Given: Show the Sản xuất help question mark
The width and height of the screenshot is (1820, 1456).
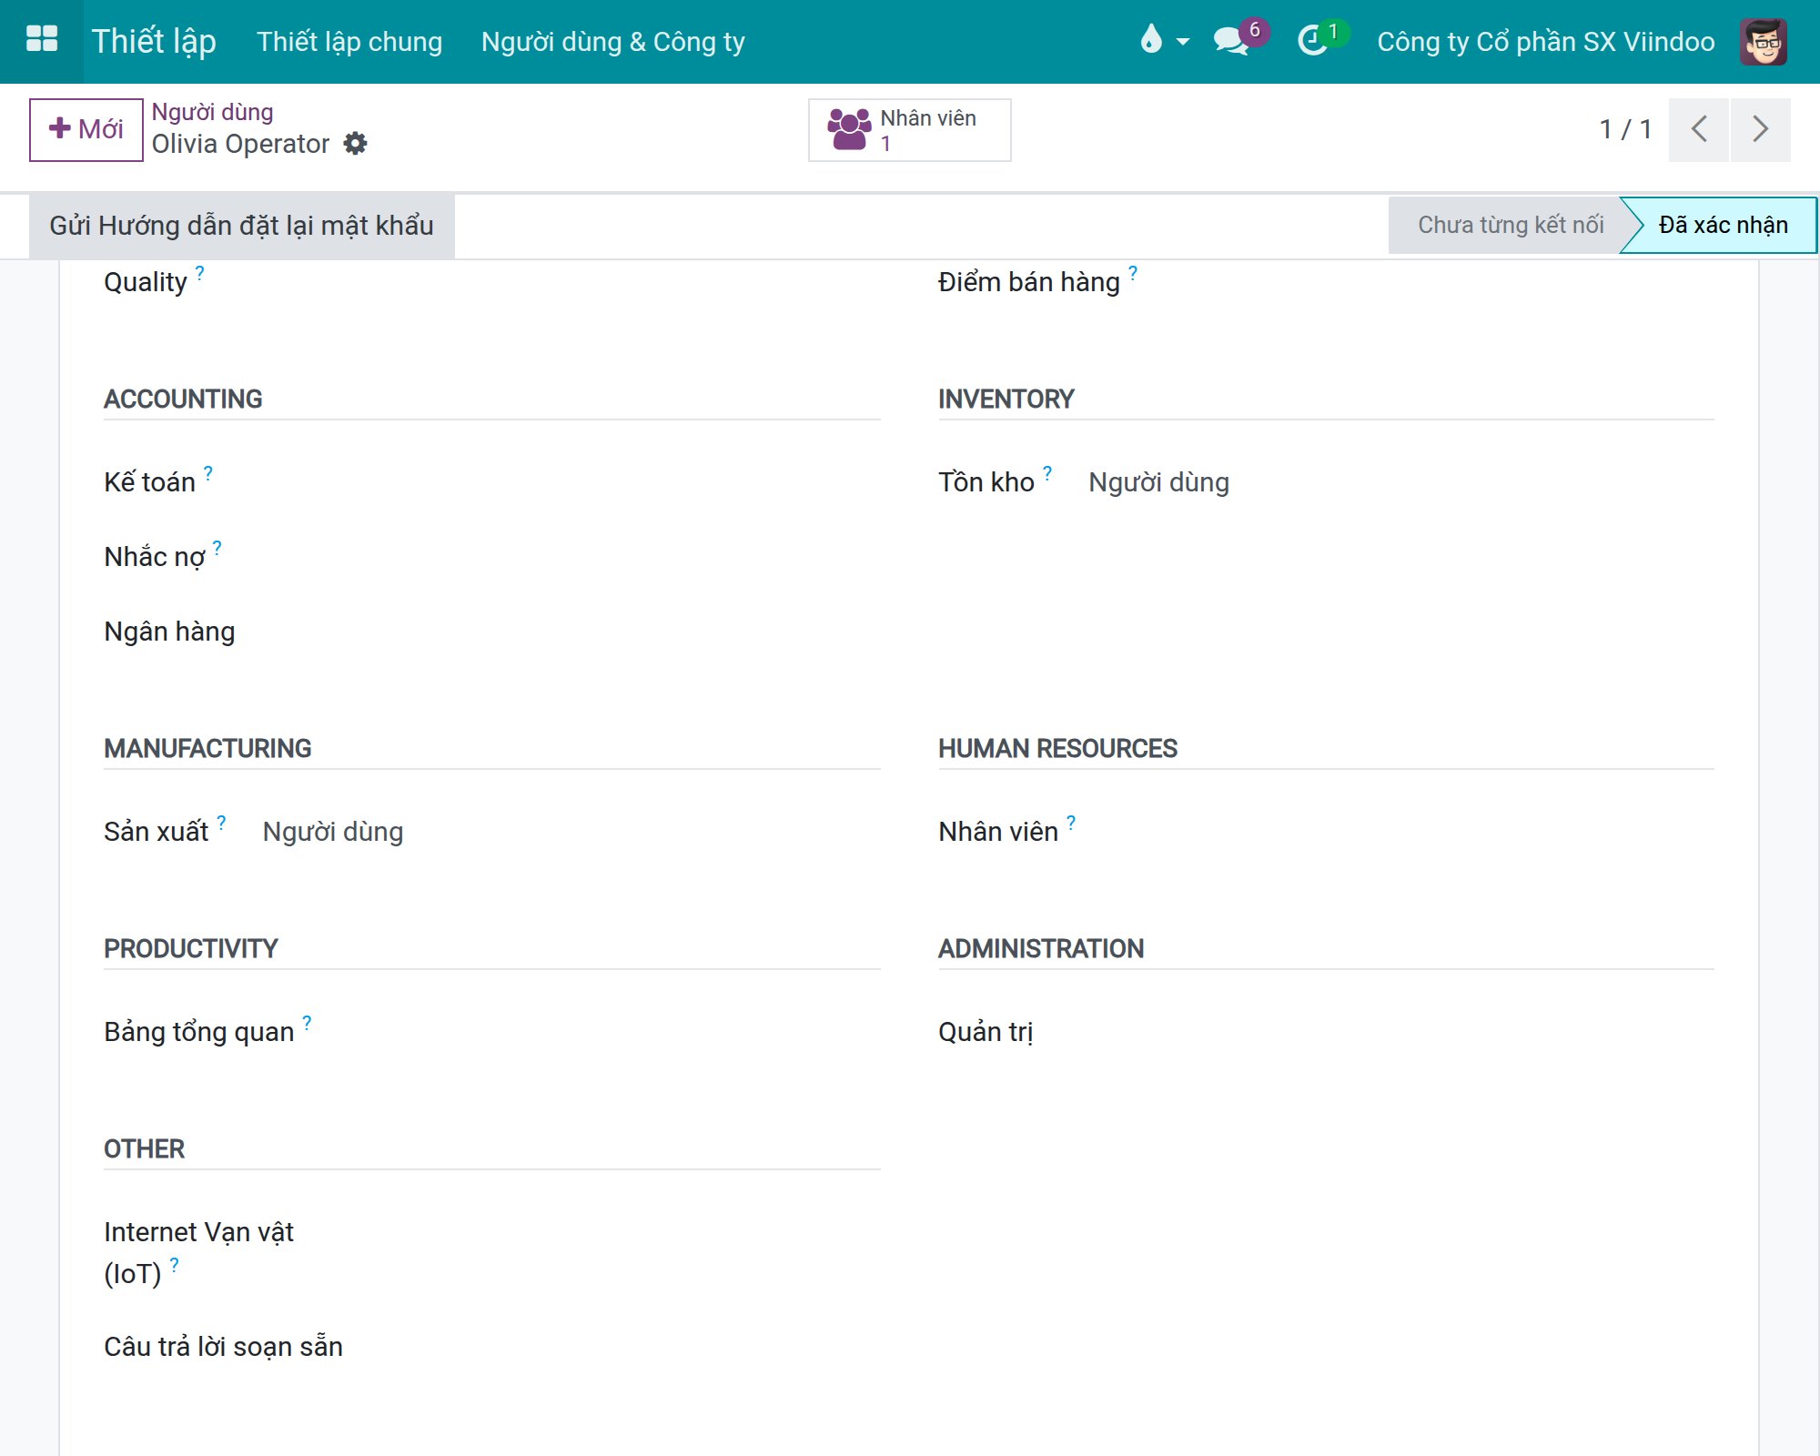Looking at the screenshot, I should pyautogui.click(x=220, y=822).
